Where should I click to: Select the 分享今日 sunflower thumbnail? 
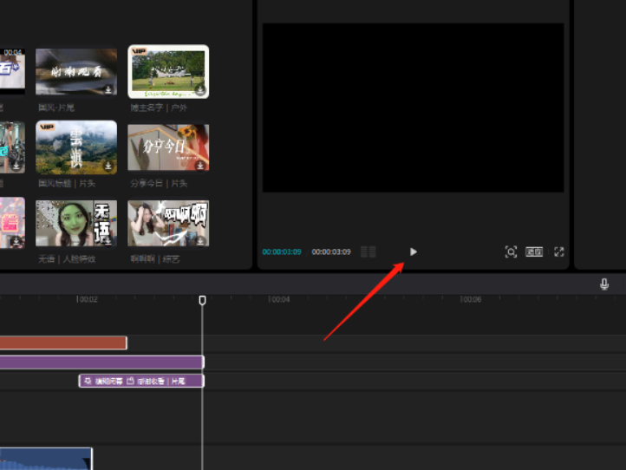[168, 147]
